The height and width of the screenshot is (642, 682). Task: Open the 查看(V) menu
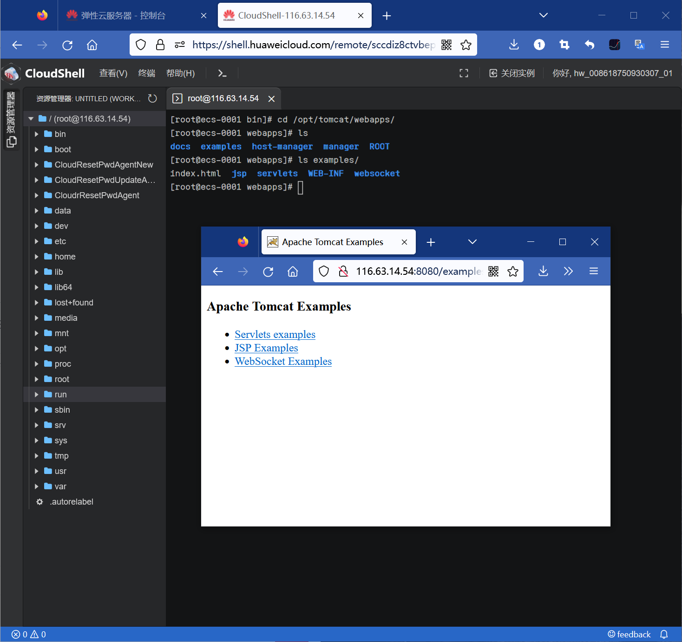click(x=113, y=73)
